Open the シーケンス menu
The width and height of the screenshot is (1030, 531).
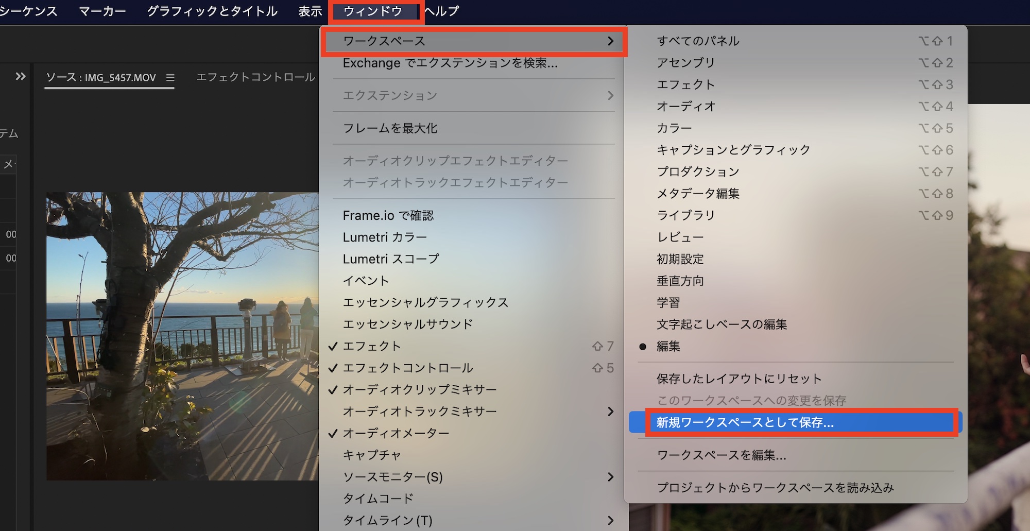(x=28, y=11)
